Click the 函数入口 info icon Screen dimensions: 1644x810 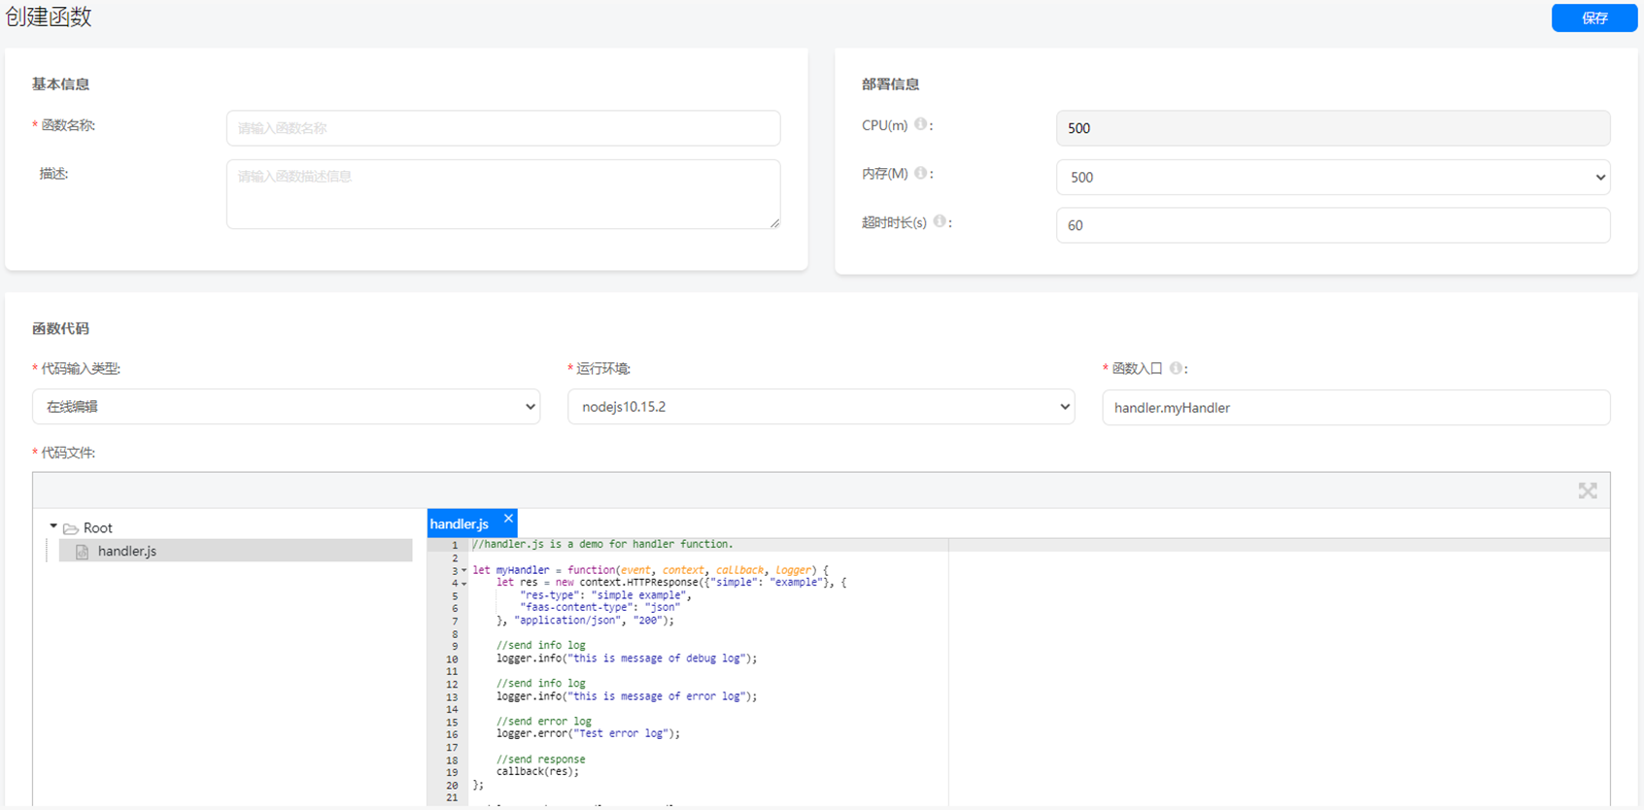tap(1176, 368)
